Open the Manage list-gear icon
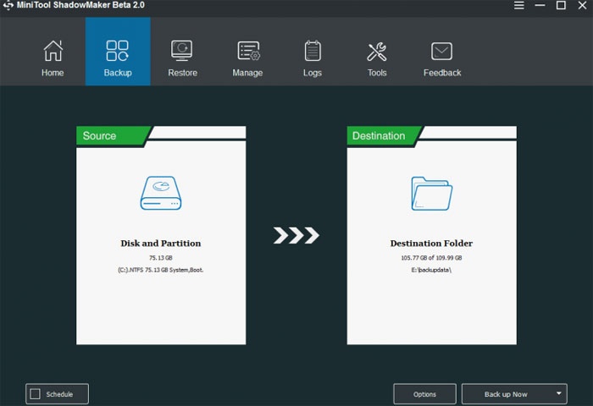Screen dimensions: 593x406 pos(248,51)
